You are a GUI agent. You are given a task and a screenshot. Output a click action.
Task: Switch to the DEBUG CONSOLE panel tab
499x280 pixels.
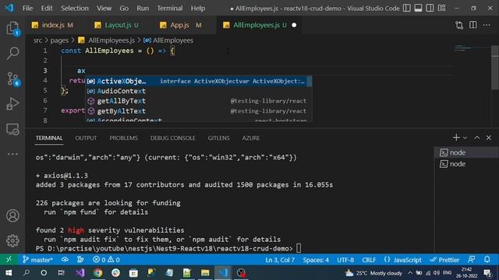tap(173, 138)
